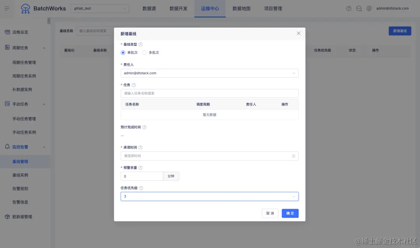
Task: Click the 承诺时间 time picker field
Action: [x=210, y=156]
